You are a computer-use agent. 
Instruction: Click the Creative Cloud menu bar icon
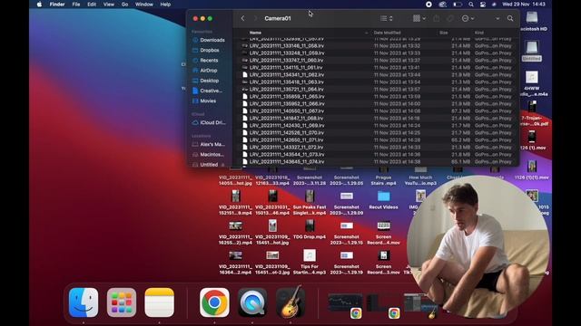443,5
